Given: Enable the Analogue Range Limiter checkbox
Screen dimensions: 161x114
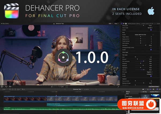Looking at the screenshot, I should tap(151, 47).
